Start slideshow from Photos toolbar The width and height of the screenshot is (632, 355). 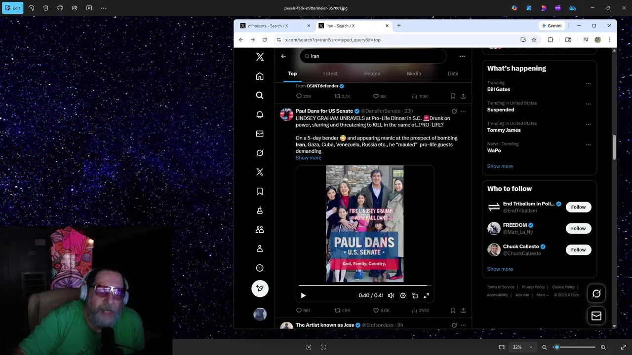(89, 8)
